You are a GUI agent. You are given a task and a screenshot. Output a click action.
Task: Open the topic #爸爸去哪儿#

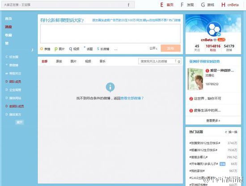pos(199,157)
